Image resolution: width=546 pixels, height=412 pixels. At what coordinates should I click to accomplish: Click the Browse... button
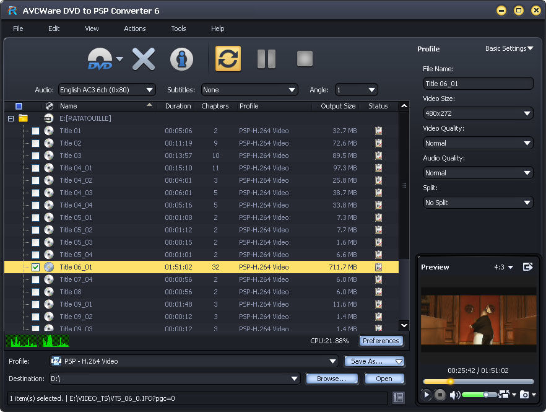pyautogui.click(x=332, y=379)
